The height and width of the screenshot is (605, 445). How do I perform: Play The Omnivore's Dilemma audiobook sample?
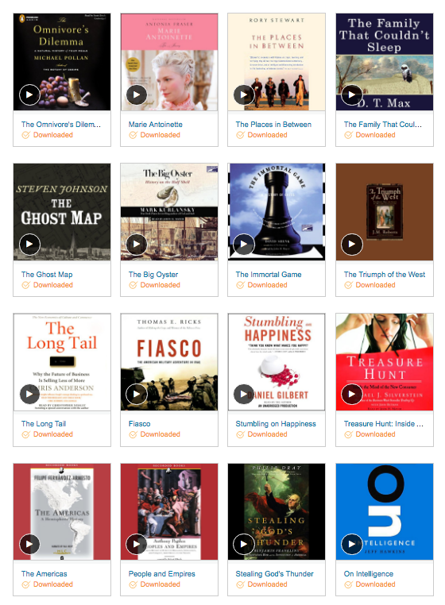pyautogui.click(x=29, y=94)
